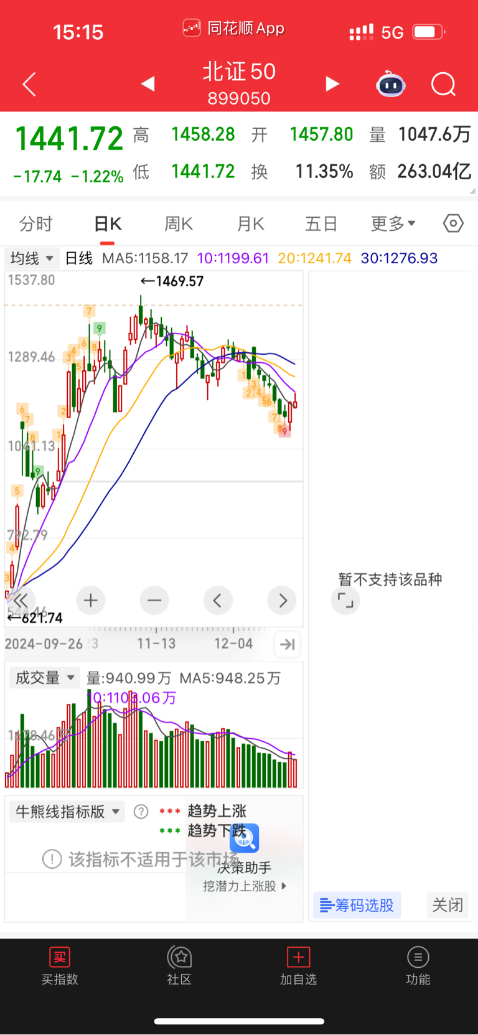Expand the 更多 period dropdown
The height and width of the screenshot is (1035, 478).
(x=393, y=223)
